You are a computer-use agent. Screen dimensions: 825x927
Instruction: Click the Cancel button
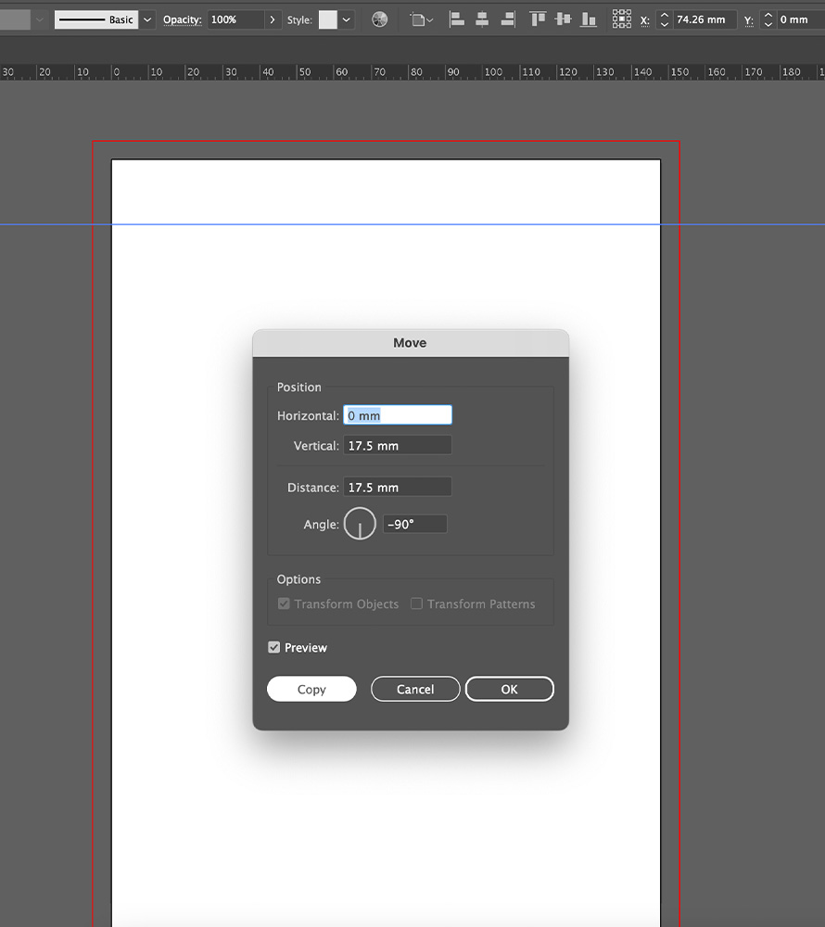point(415,689)
